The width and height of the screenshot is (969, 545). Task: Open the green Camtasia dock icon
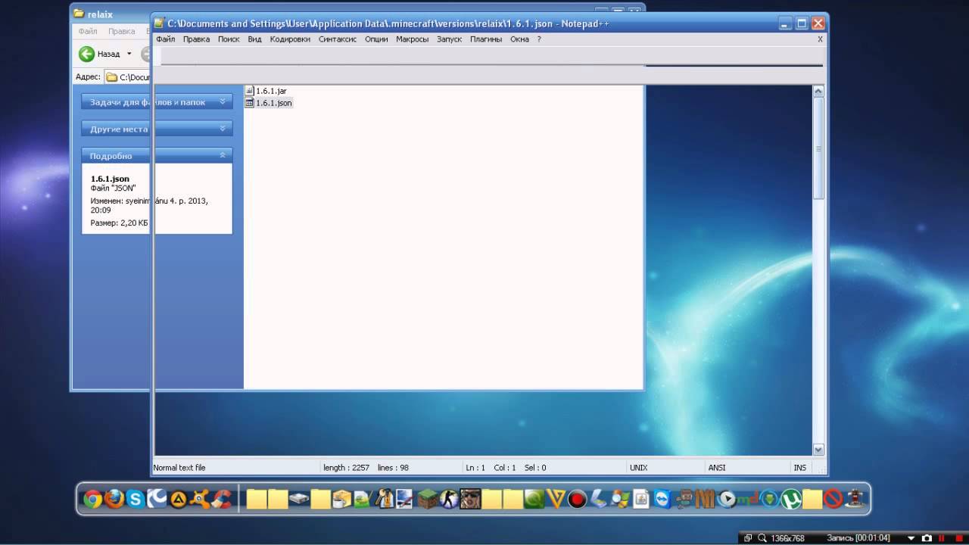click(534, 499)
